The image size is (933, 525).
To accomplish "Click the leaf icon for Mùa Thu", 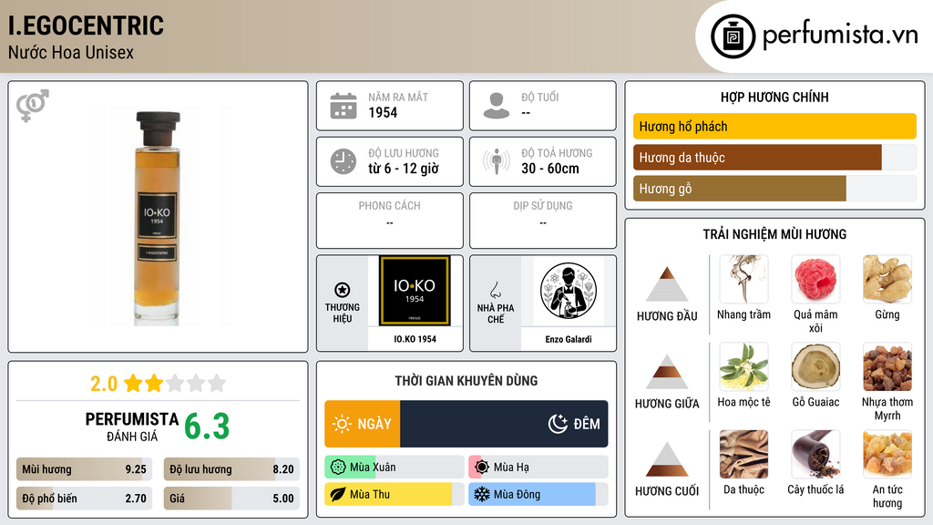I will pos(338,494).
